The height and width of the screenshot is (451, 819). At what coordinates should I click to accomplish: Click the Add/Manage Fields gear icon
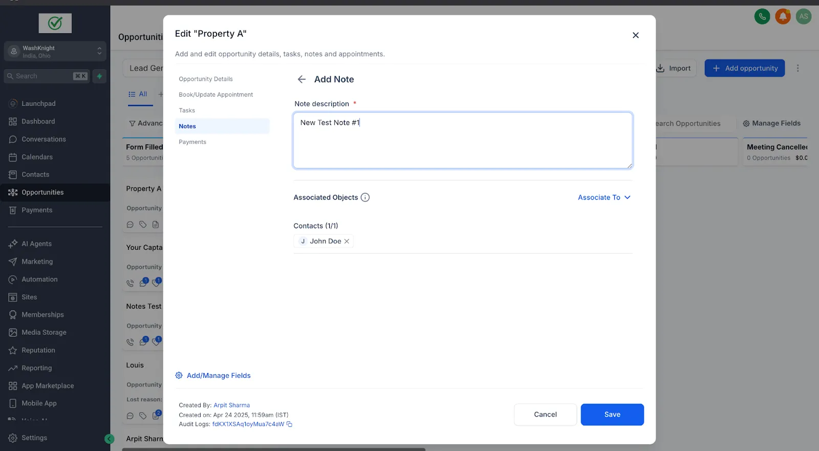point(179,376)
